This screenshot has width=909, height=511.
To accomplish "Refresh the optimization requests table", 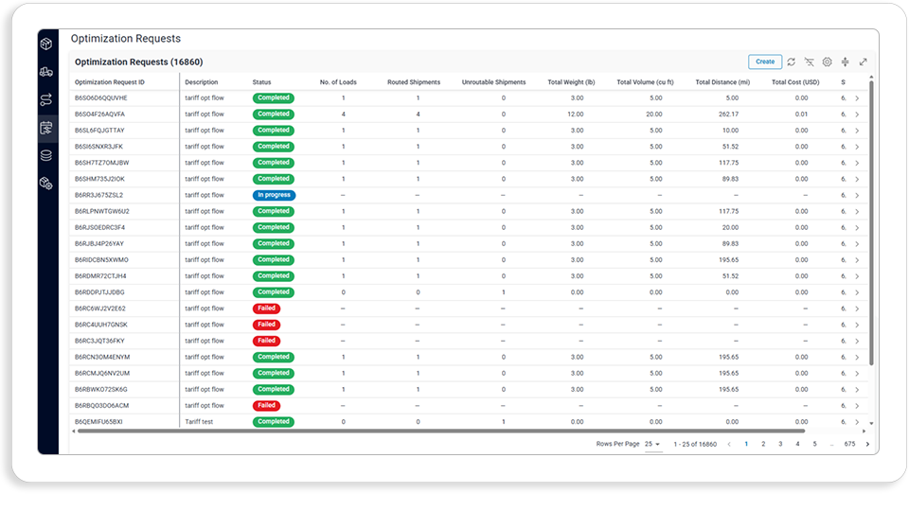I will (792, 62).
